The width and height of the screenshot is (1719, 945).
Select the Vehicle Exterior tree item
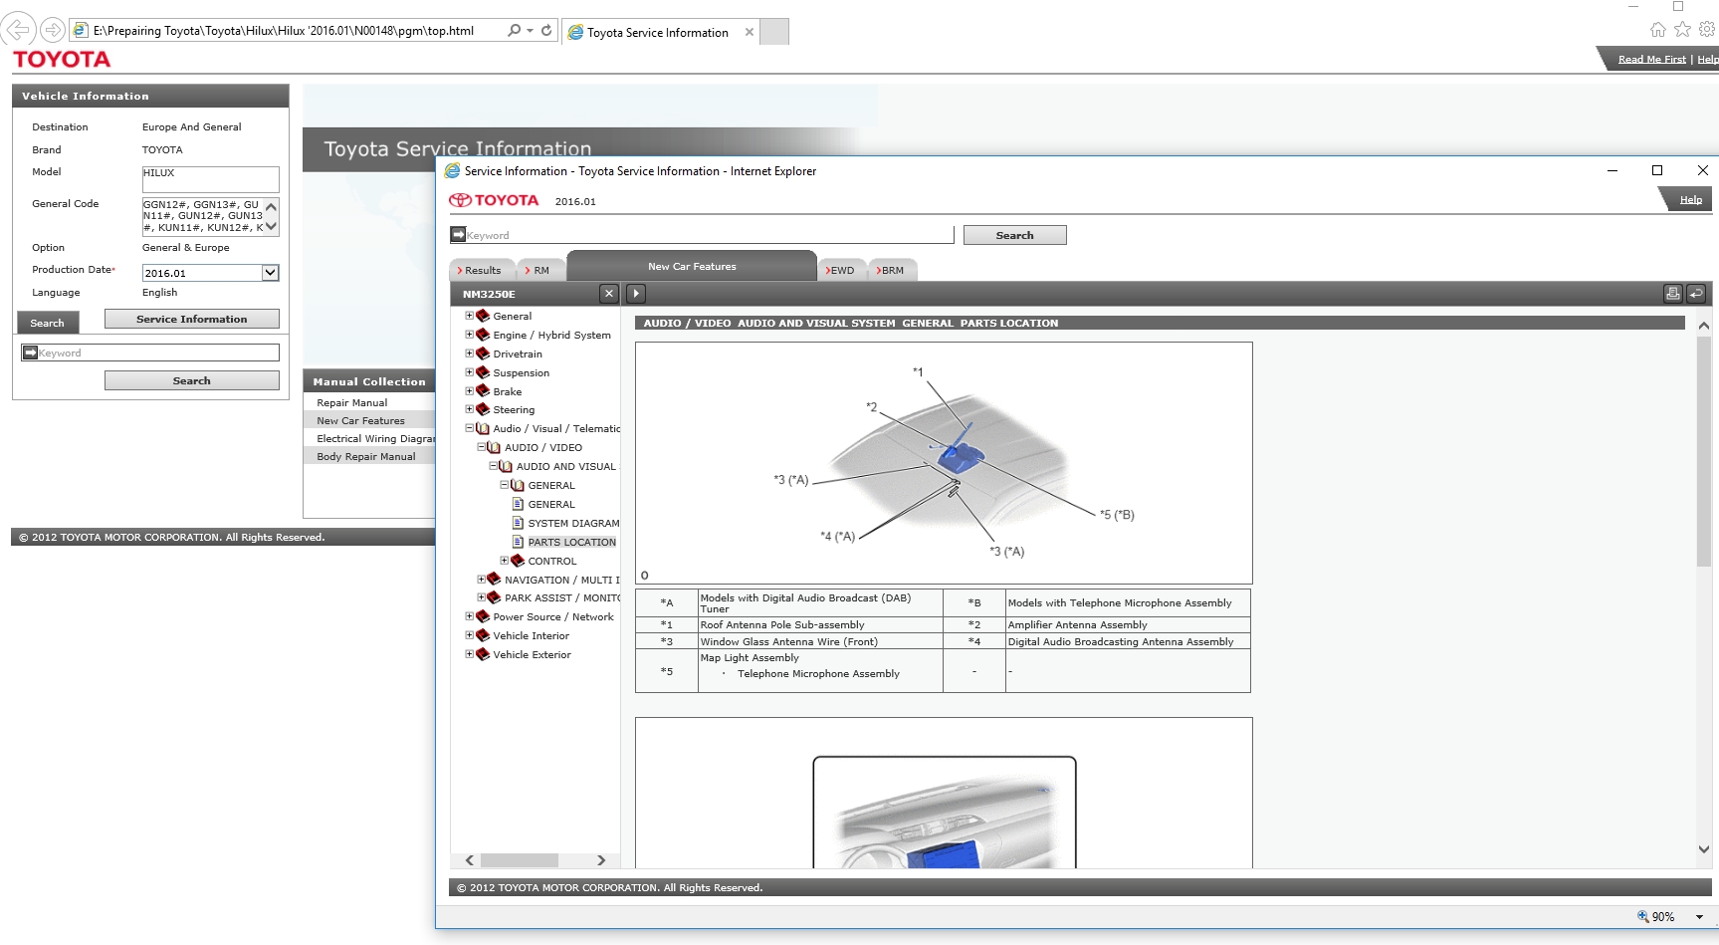click(532, 654)
